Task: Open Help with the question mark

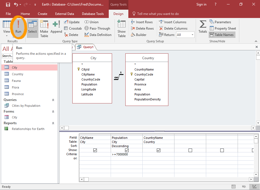Action: coord(215,4)
